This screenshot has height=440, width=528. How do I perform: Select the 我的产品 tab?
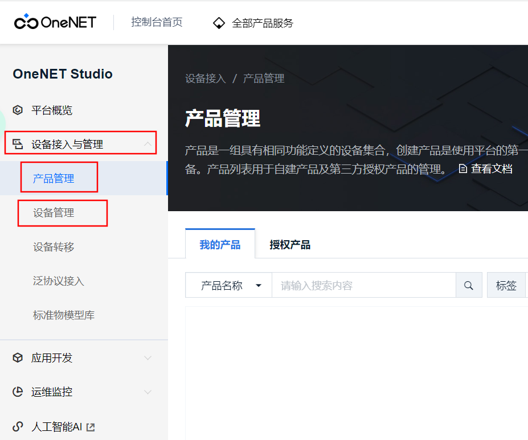pos(220,243)
